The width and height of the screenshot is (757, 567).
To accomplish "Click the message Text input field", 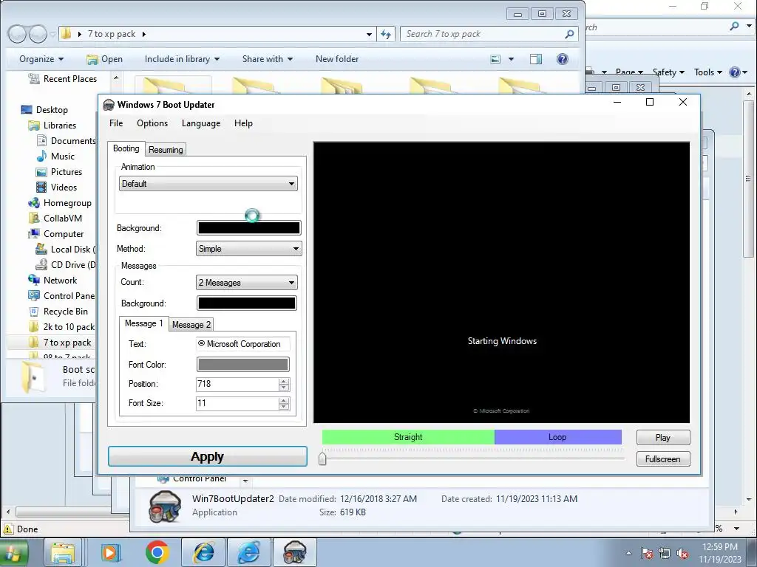I will point(242,344).
